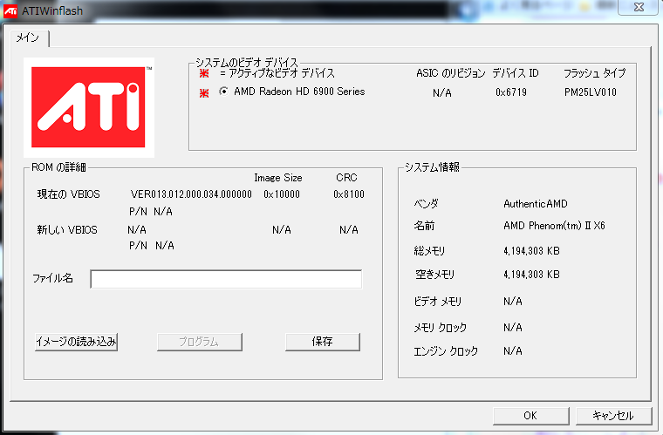Click the VBIOS version VER013.012.000.034.000000
The height and width of the screenshot is (435, 663).
(x=191, y=194)
